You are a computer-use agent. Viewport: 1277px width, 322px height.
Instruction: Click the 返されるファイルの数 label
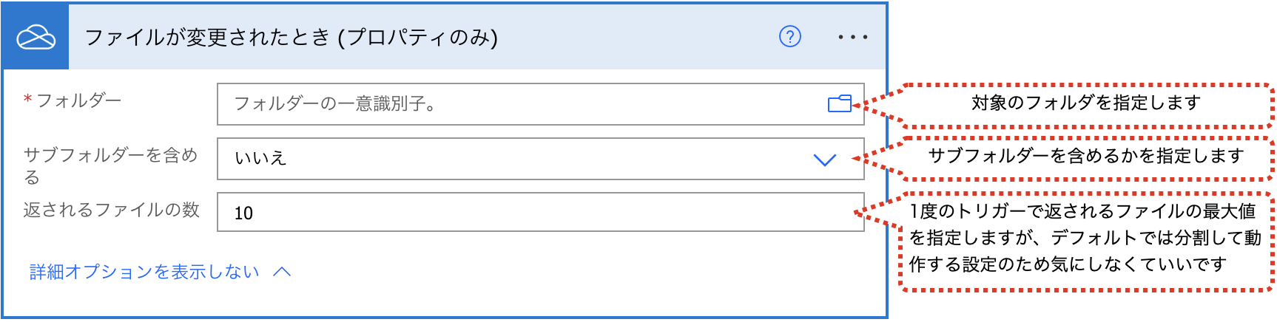112,210
